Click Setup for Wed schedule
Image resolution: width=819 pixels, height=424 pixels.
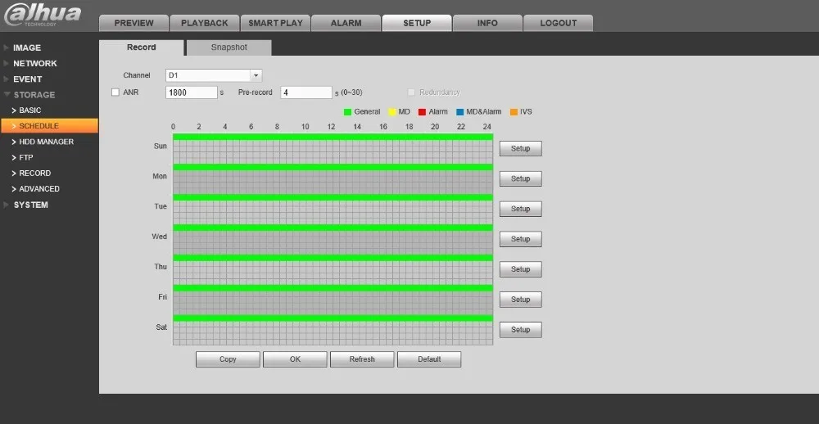[x=520, y=239]
